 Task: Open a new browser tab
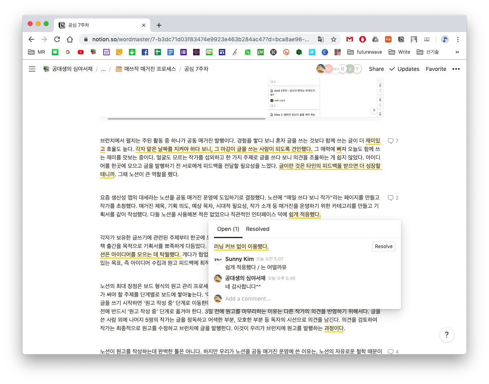pos(159,25)
